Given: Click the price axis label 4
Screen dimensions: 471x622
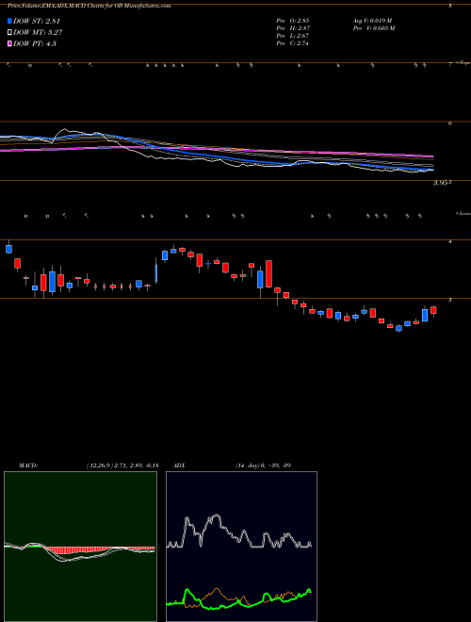Looking at the screenshot, I should (x=450, y=241).
